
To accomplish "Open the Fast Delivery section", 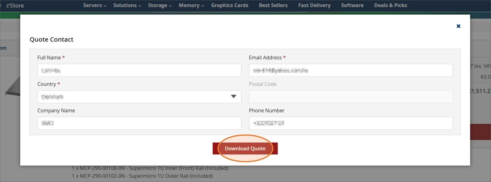I will click(314, 5).
